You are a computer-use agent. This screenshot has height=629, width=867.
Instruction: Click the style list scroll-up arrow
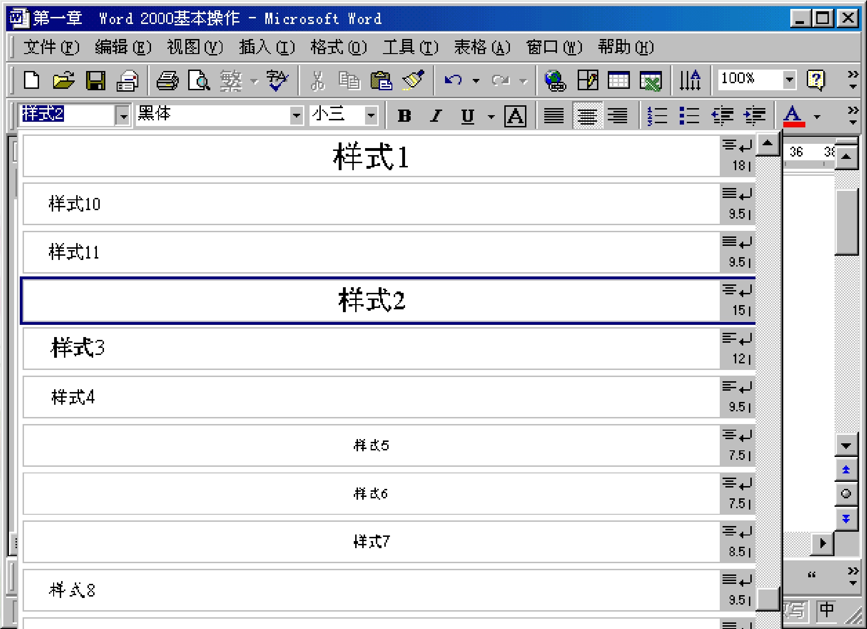pos(768,143)
